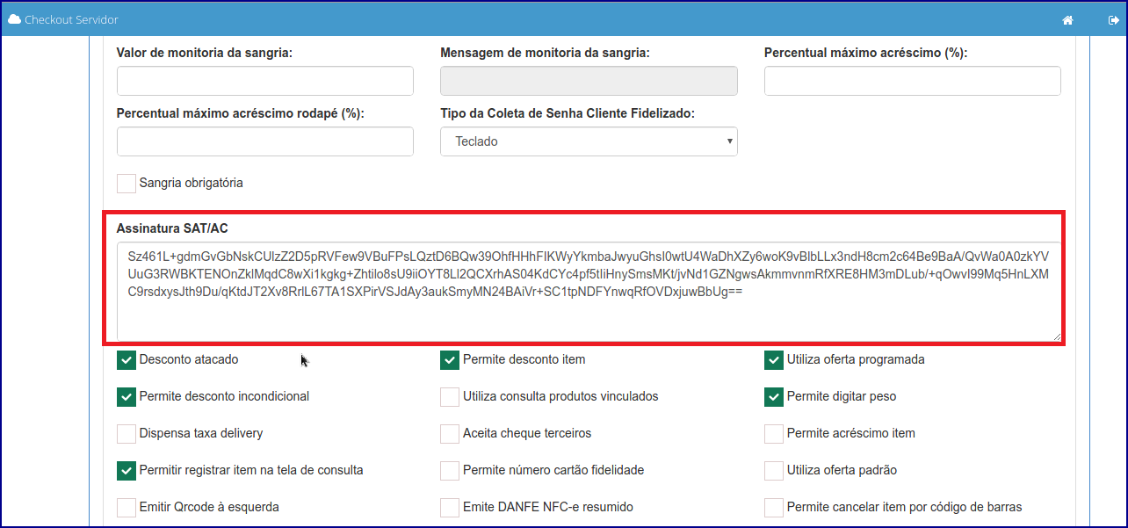Click the Valor de monitoria da sangria field
Viewport: 1128px width, 528px height.
(x=264, y=80)
